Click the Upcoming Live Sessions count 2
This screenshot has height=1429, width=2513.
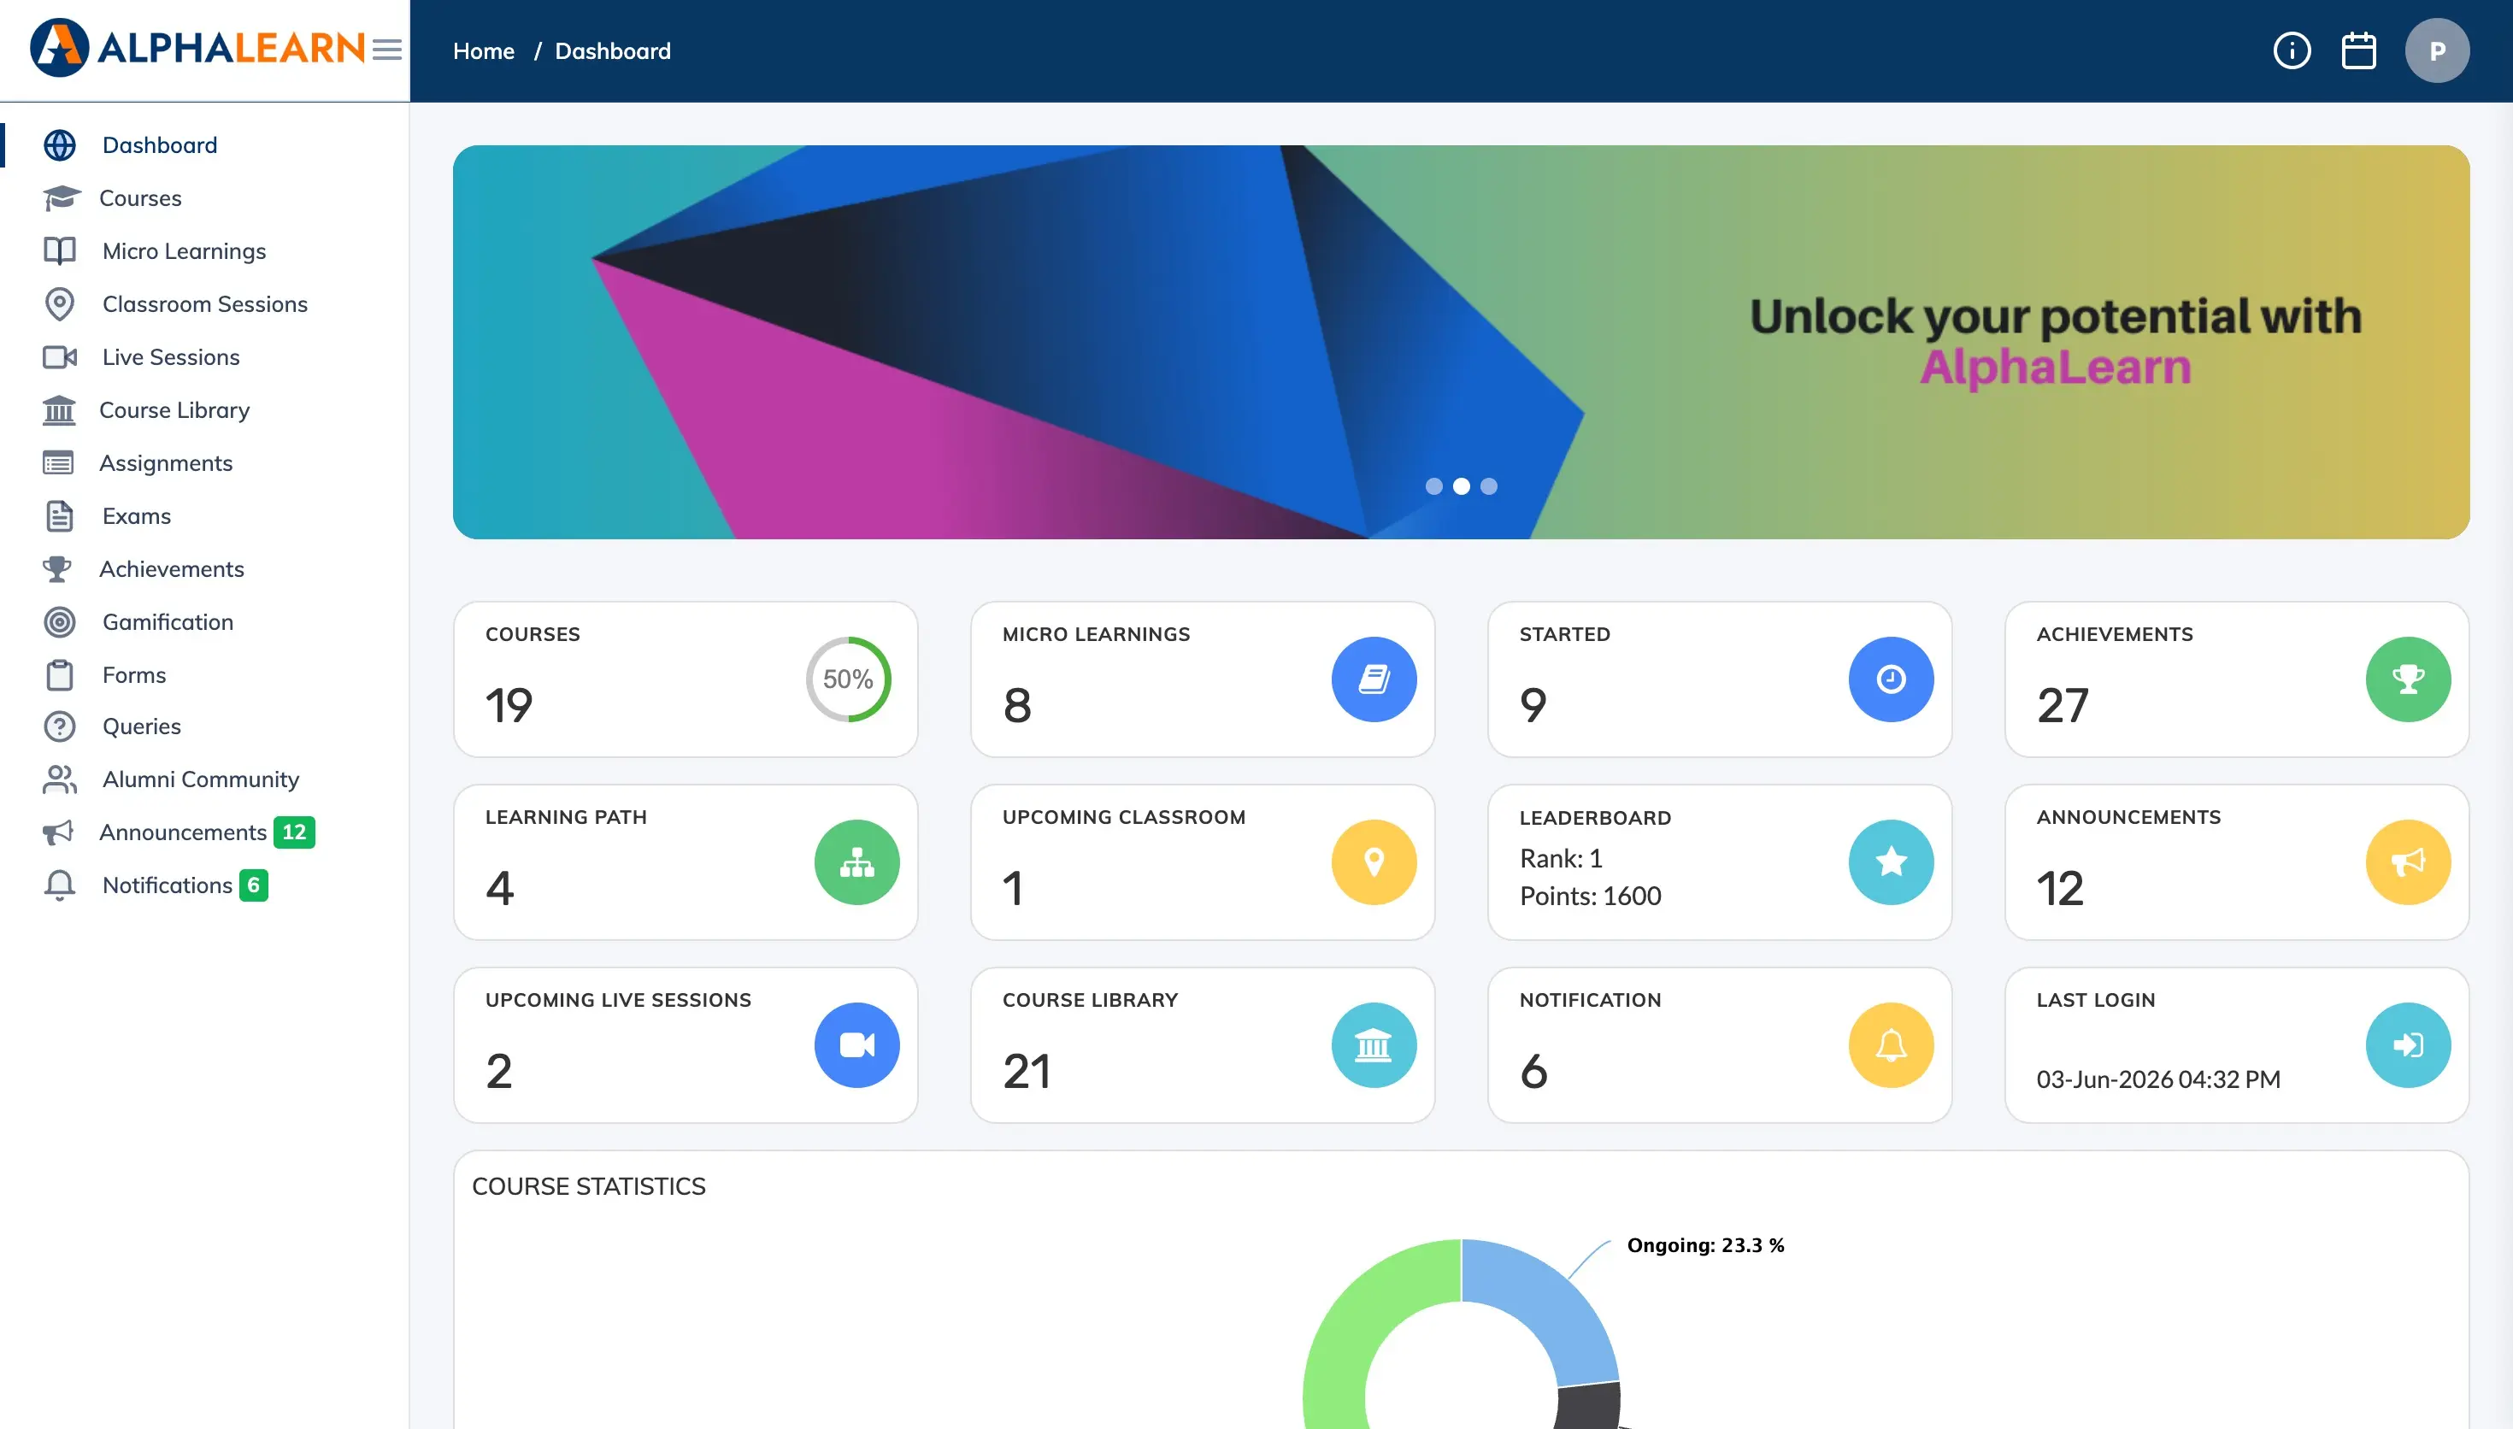point(498,1072)
